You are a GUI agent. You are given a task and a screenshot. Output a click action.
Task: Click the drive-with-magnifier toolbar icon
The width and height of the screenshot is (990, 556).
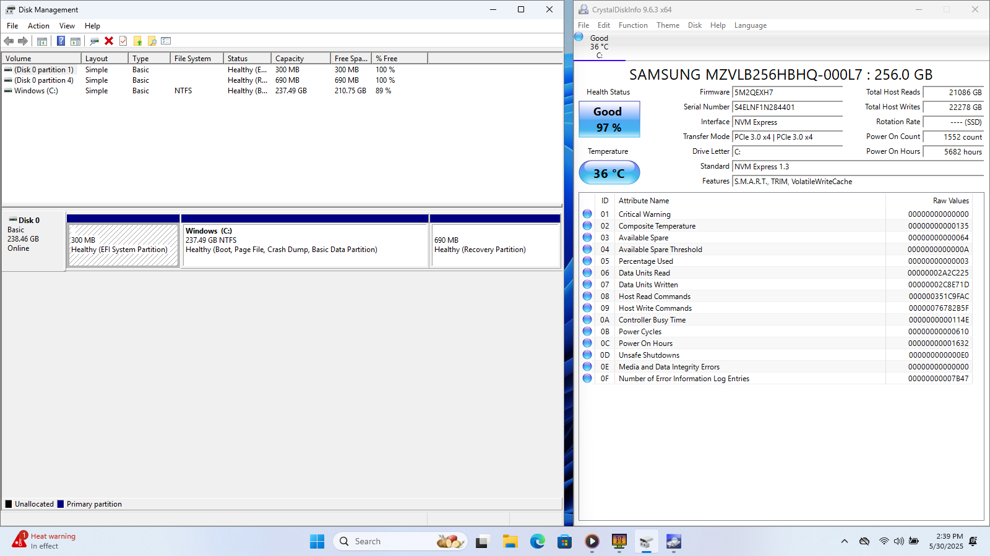[94, 41]
